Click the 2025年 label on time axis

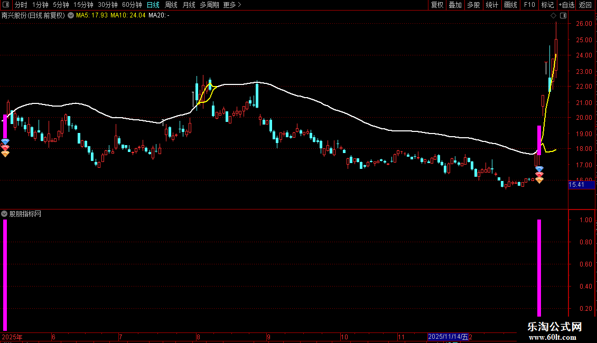pos(12,337)
